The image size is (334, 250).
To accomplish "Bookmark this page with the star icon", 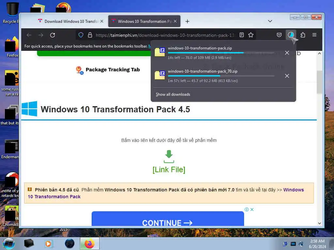I will (251, 35).
